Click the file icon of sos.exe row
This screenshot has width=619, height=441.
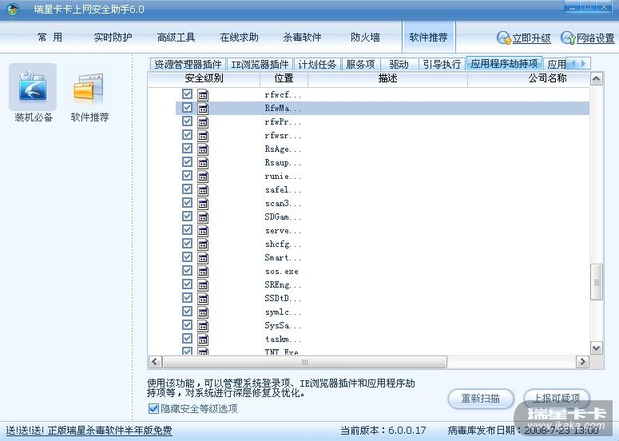[203, 272]
